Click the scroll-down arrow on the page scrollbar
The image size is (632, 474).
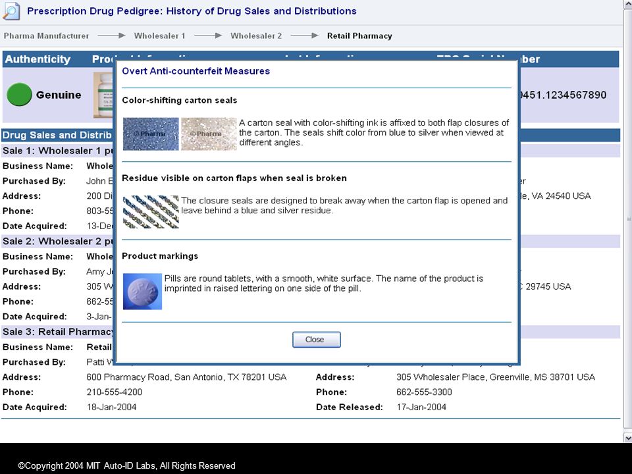627,437
